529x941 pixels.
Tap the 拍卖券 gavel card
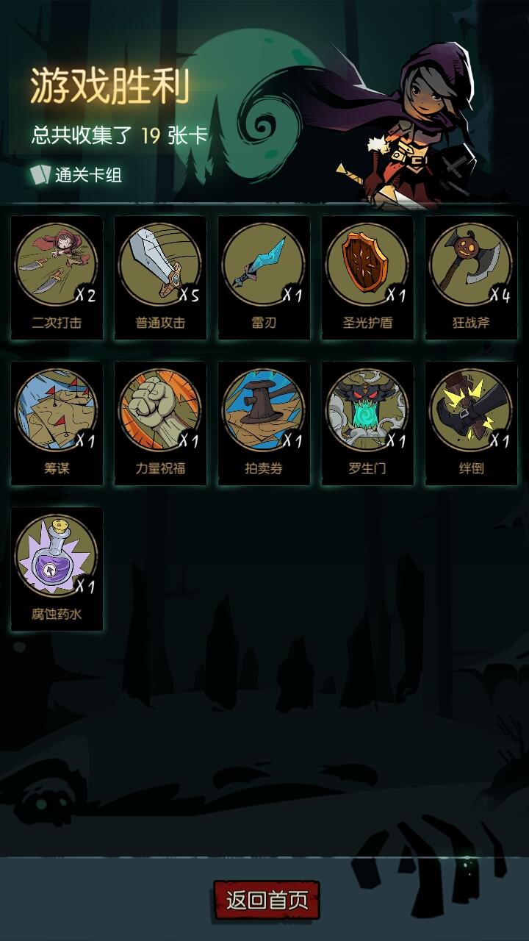tap(264, 423)
